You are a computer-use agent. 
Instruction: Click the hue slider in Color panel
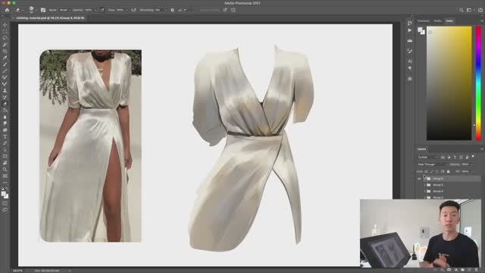(x=478, y=83)
